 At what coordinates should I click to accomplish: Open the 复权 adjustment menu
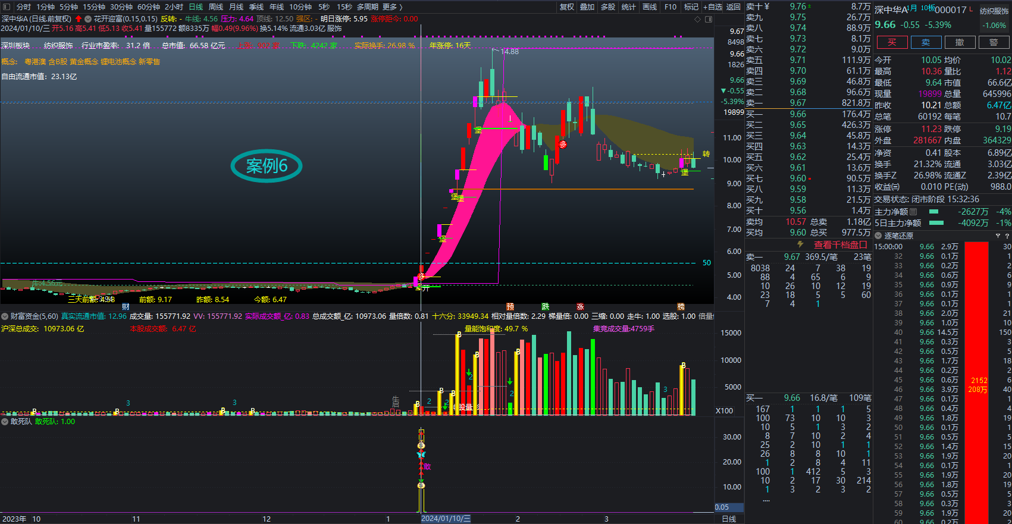[x=567, y=7]
